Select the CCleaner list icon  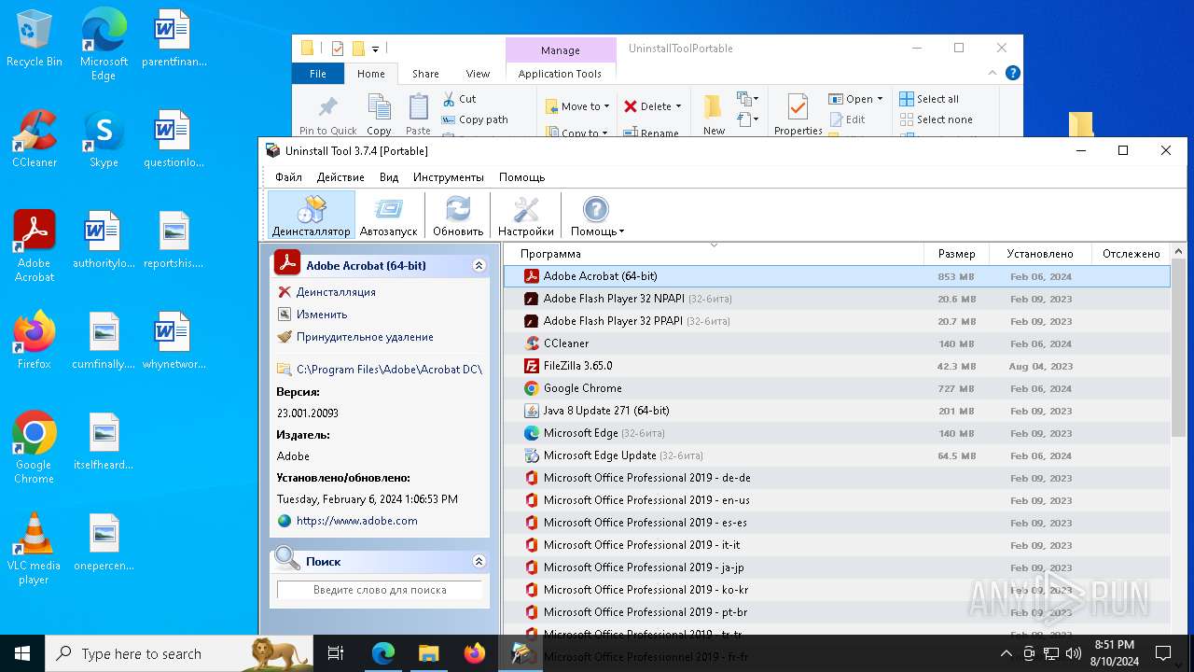[532, 343]
